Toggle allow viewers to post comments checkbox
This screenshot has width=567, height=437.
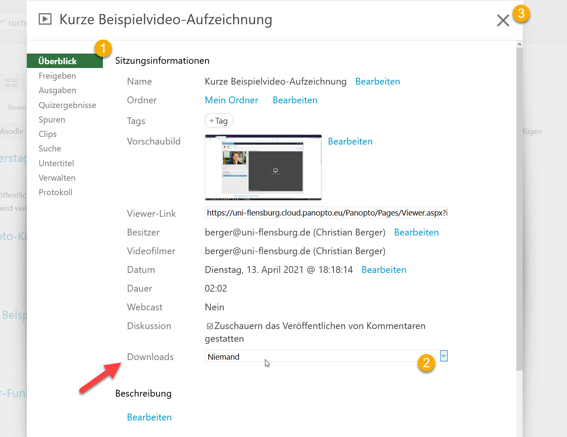pyautogui.click(x=210, y=326)
